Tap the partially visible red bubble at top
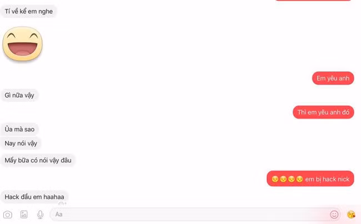Viewport: 361px width, 224px height. click(x=313, y=0)
